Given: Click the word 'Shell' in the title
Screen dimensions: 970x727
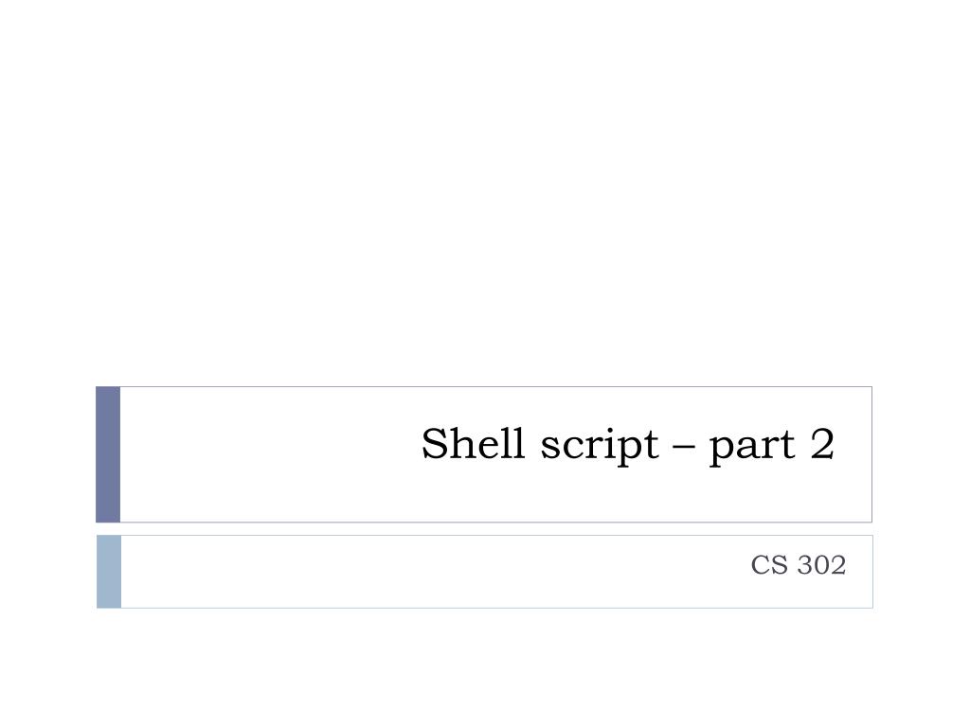Looking at the screenshot, I should tap(474, 443).
